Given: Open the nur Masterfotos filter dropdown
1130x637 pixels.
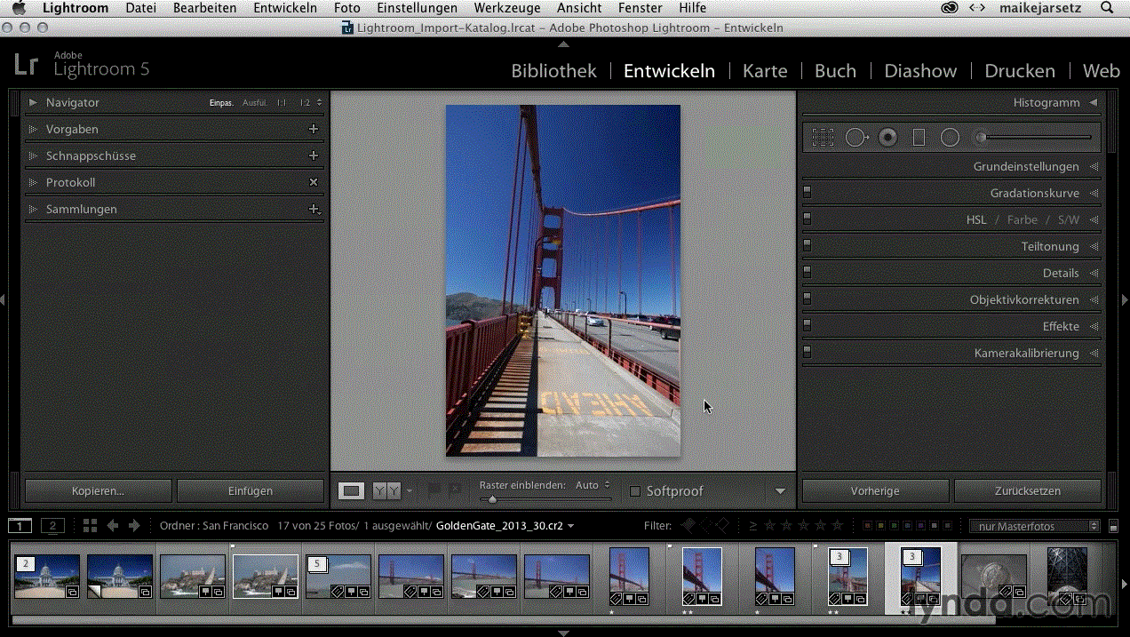Looking at the screenshot, I should click(1034, 526).
